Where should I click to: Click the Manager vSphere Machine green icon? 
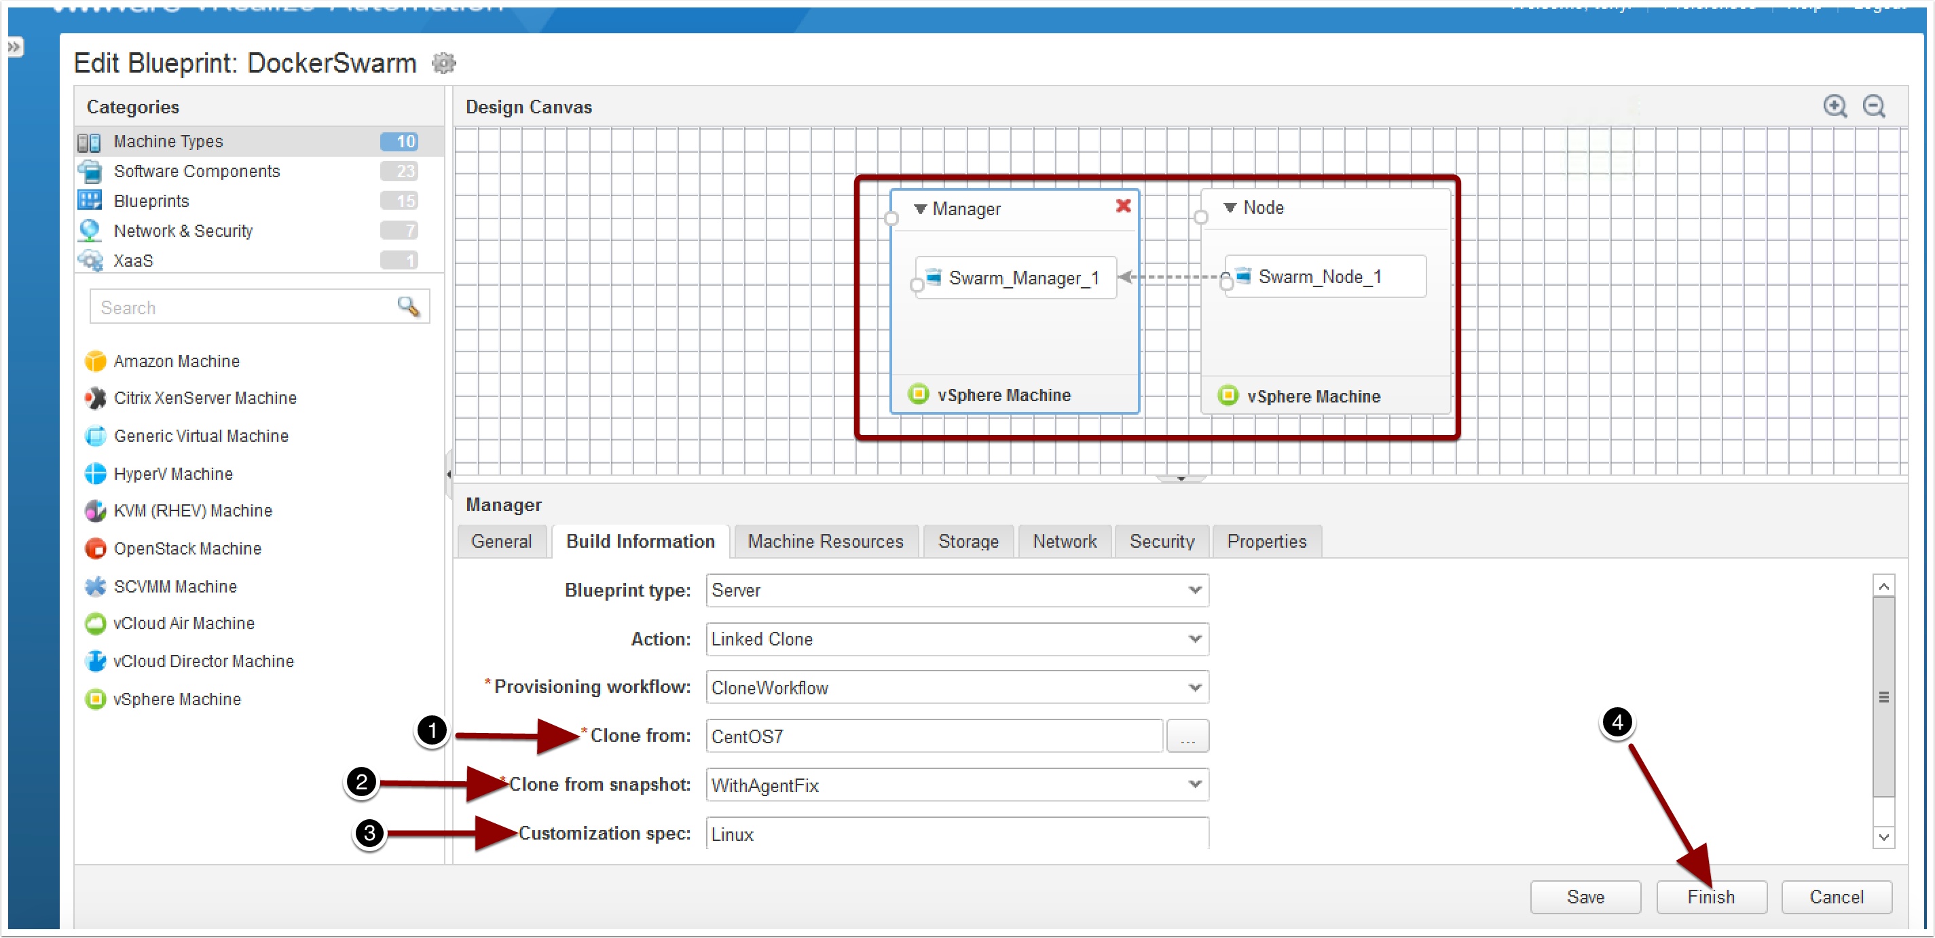point(918,394)
